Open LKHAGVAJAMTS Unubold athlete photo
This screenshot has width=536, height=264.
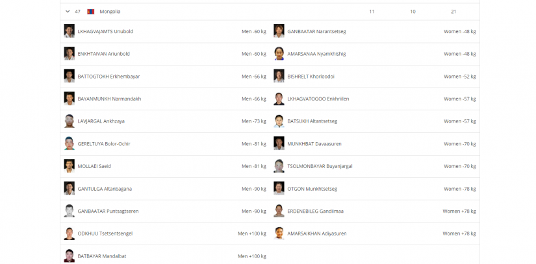tap(69, 30)
